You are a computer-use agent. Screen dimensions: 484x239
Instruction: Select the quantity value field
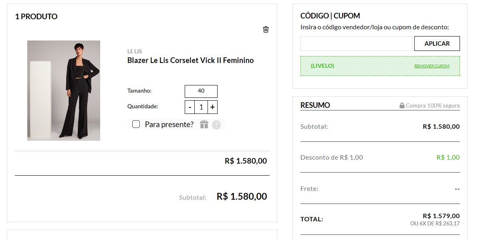pos(201,107)
